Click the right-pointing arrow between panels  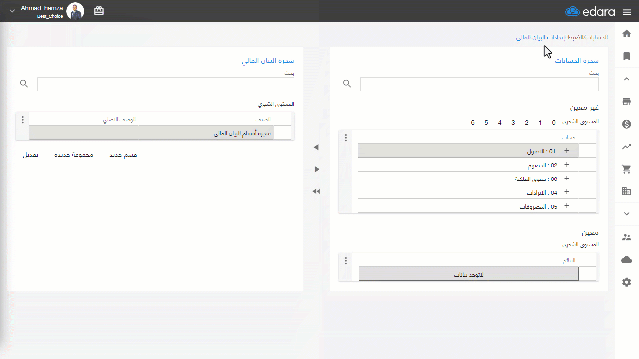(317, 169)
